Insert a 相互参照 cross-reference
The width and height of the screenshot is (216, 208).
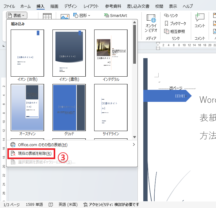pyautogui.click(x=174, y=31)
